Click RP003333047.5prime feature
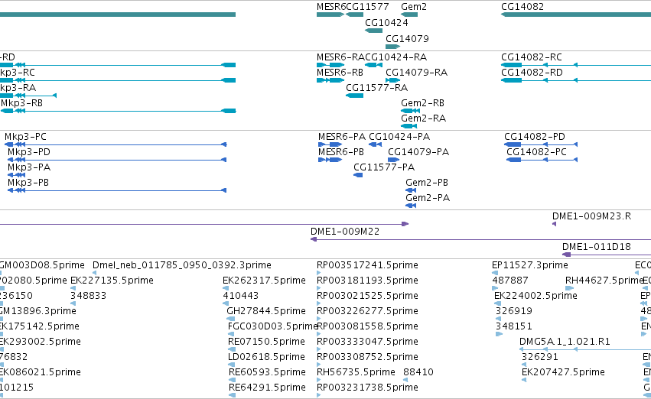This screenshot has height=399, width=651. click(x=319, y=349)
